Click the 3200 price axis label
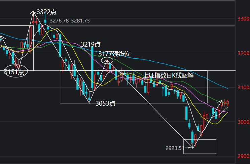The height and width of the screenshot is (164, 250). pyautogui.click(x=244, y=53)
